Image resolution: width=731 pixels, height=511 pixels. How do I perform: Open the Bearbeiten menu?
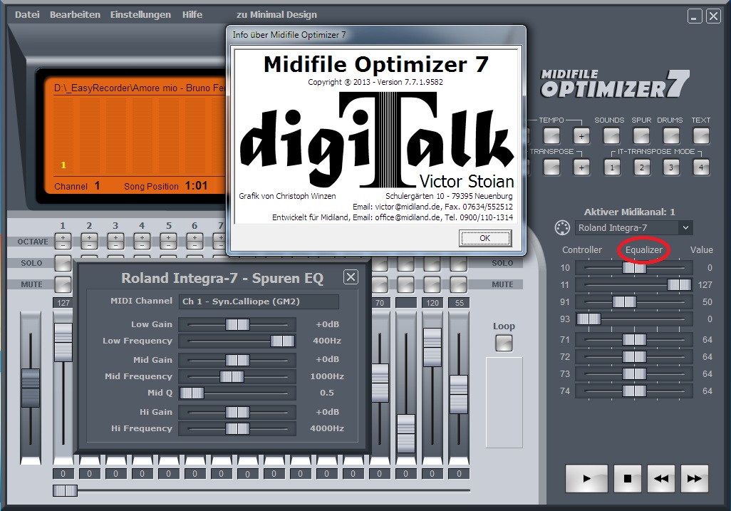75,14
